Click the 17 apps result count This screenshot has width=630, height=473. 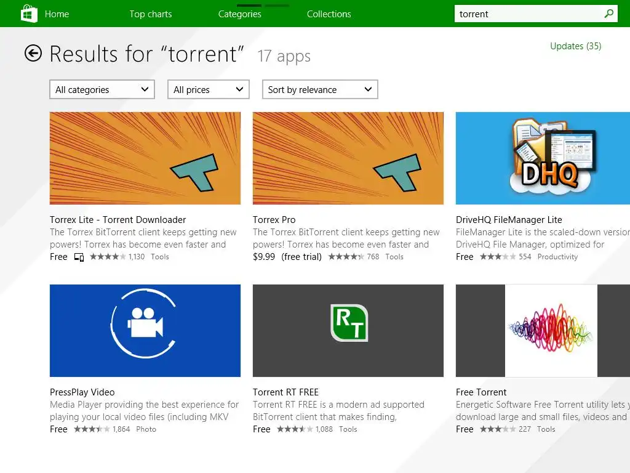pos(284,56)
